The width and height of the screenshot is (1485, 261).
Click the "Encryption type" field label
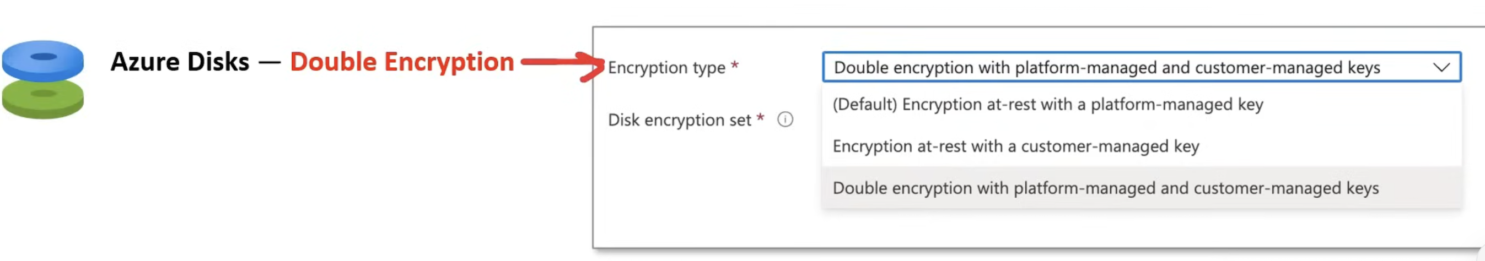click(x=666, y=68)
